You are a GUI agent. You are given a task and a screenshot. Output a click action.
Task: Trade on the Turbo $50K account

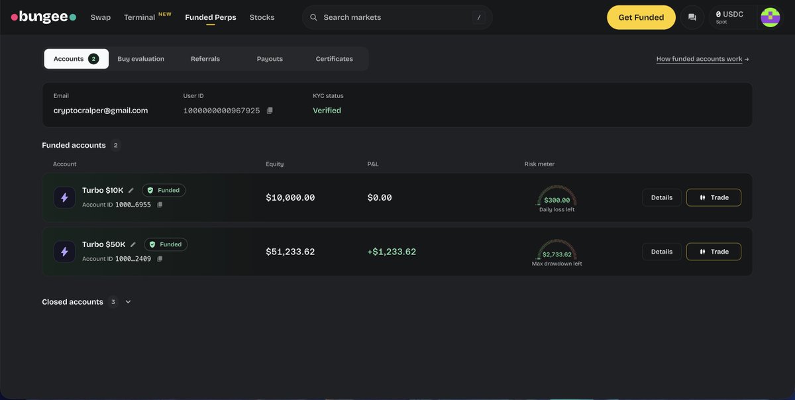714,252
